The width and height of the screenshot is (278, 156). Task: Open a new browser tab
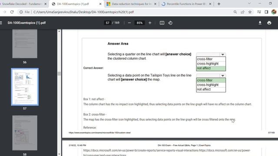tap(219, 4)
